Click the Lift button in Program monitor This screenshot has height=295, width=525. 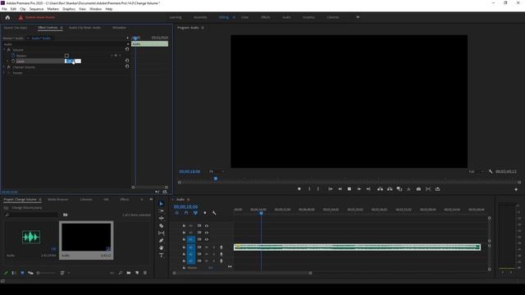click(380, 189)
